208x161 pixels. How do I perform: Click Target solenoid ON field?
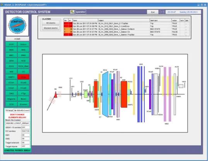(x=26, y=142)
